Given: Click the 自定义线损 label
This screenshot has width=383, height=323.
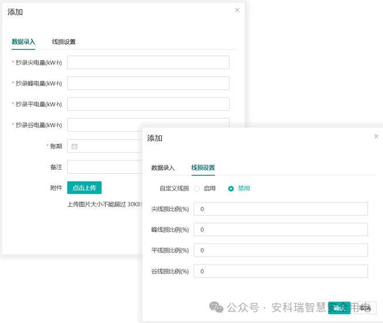Looking at the screenshot, I should pos(174,188).
